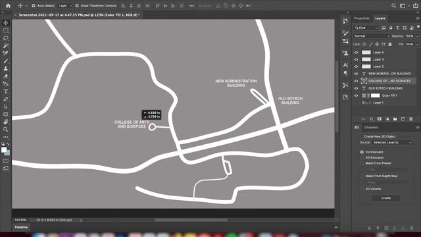
Task: Open the Auto-Select Layer dropdown
Action: 65,6
